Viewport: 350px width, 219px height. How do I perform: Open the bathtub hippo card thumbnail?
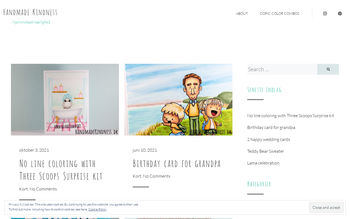[65, 100]
